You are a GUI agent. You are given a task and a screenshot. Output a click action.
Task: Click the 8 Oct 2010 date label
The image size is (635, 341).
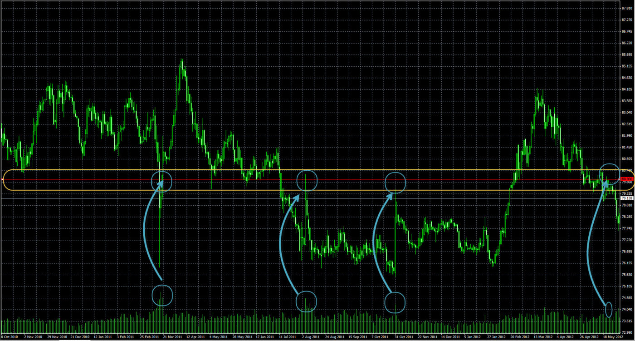tap(9, 337)
